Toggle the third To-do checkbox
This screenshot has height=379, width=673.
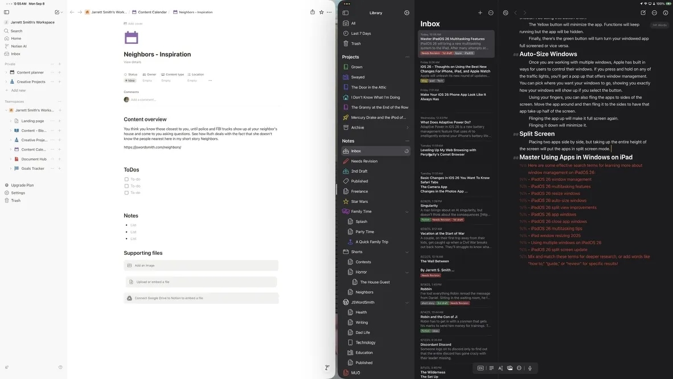[126, 192]
